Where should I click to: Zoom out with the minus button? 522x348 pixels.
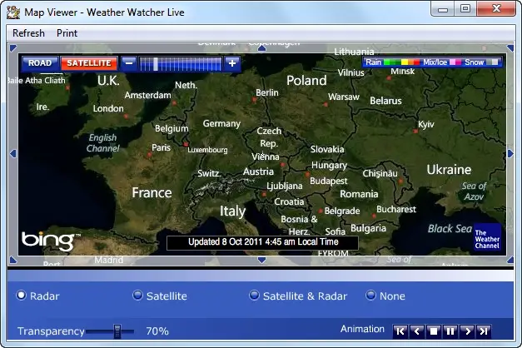tap(128, 63)
